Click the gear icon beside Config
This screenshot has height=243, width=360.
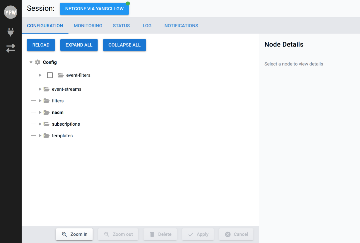(38, 62)
